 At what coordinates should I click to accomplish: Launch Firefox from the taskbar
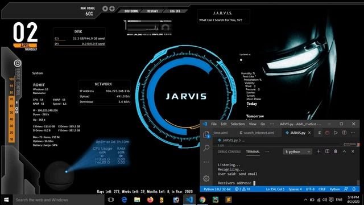pyautogui.click(x=150, y=200)
